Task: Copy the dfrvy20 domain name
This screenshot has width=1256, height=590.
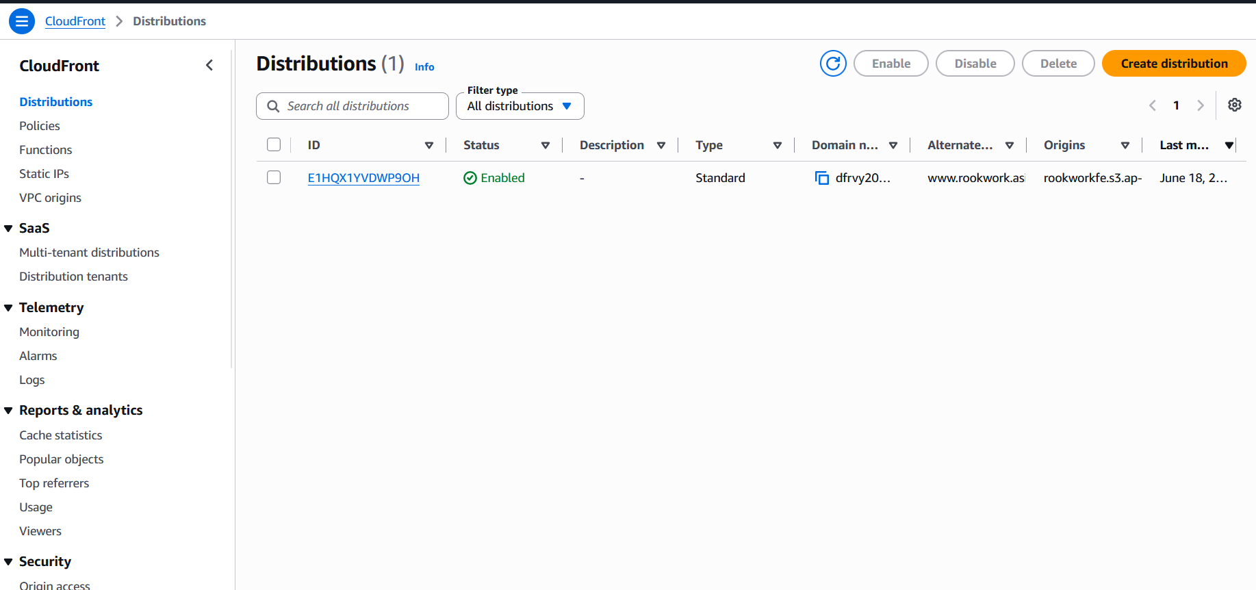Action: pyautogui.click(x=821, y=178)
